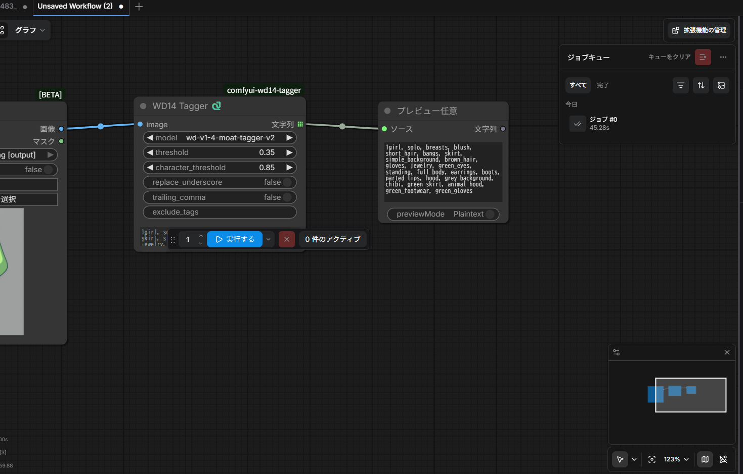Click the マスク output slot on left node
743x474 pixels.
61,141
